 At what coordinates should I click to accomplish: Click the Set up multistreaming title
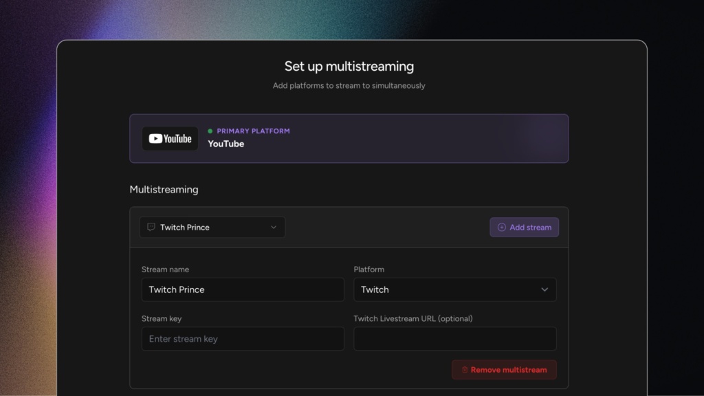[x=349, y=67]
